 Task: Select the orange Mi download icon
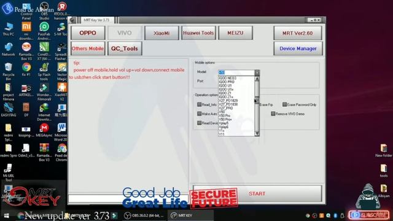pos(26,31)
